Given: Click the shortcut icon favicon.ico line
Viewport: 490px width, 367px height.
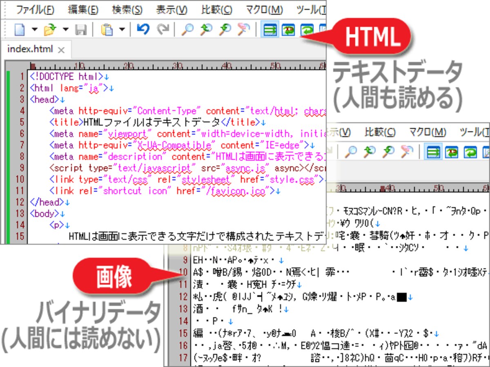Looking at the screenshot, I should coord(165,190).
